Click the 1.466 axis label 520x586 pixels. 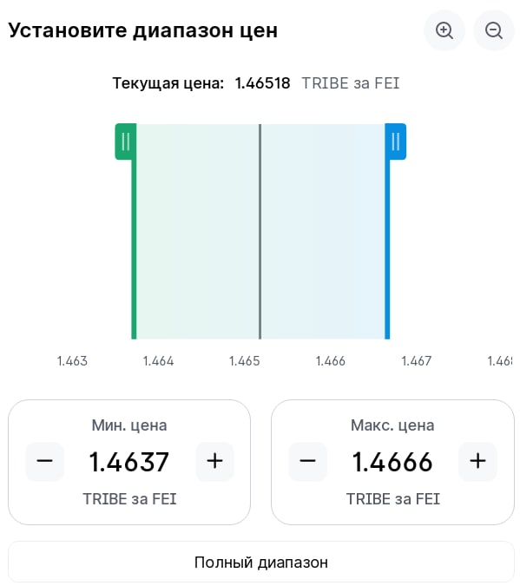point(331,361)
